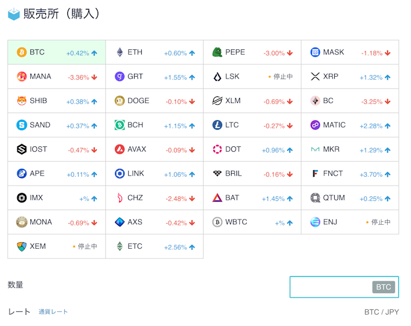Click the BTC unit badge in quantity field
The width and height of the screenshot is (411, 326).
tap(384, 287)
